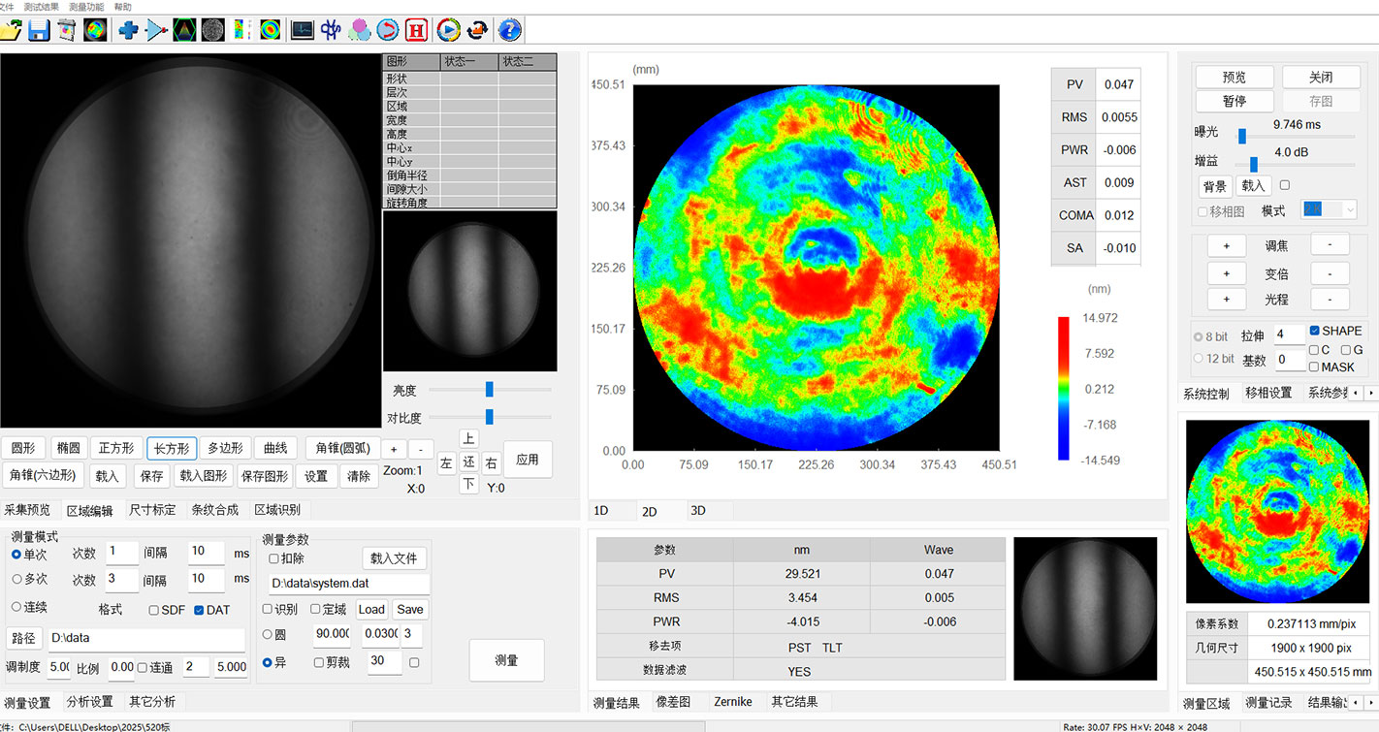The width and height of the screenshot is (1379, 732).
Task: Click the grayscale speckle disk toolbar icon
Action: coord(212,30)
